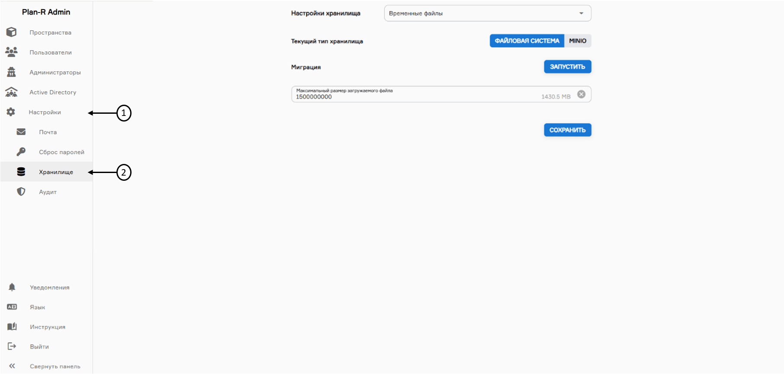Switch storage type to MINIO

pos(578,41)
